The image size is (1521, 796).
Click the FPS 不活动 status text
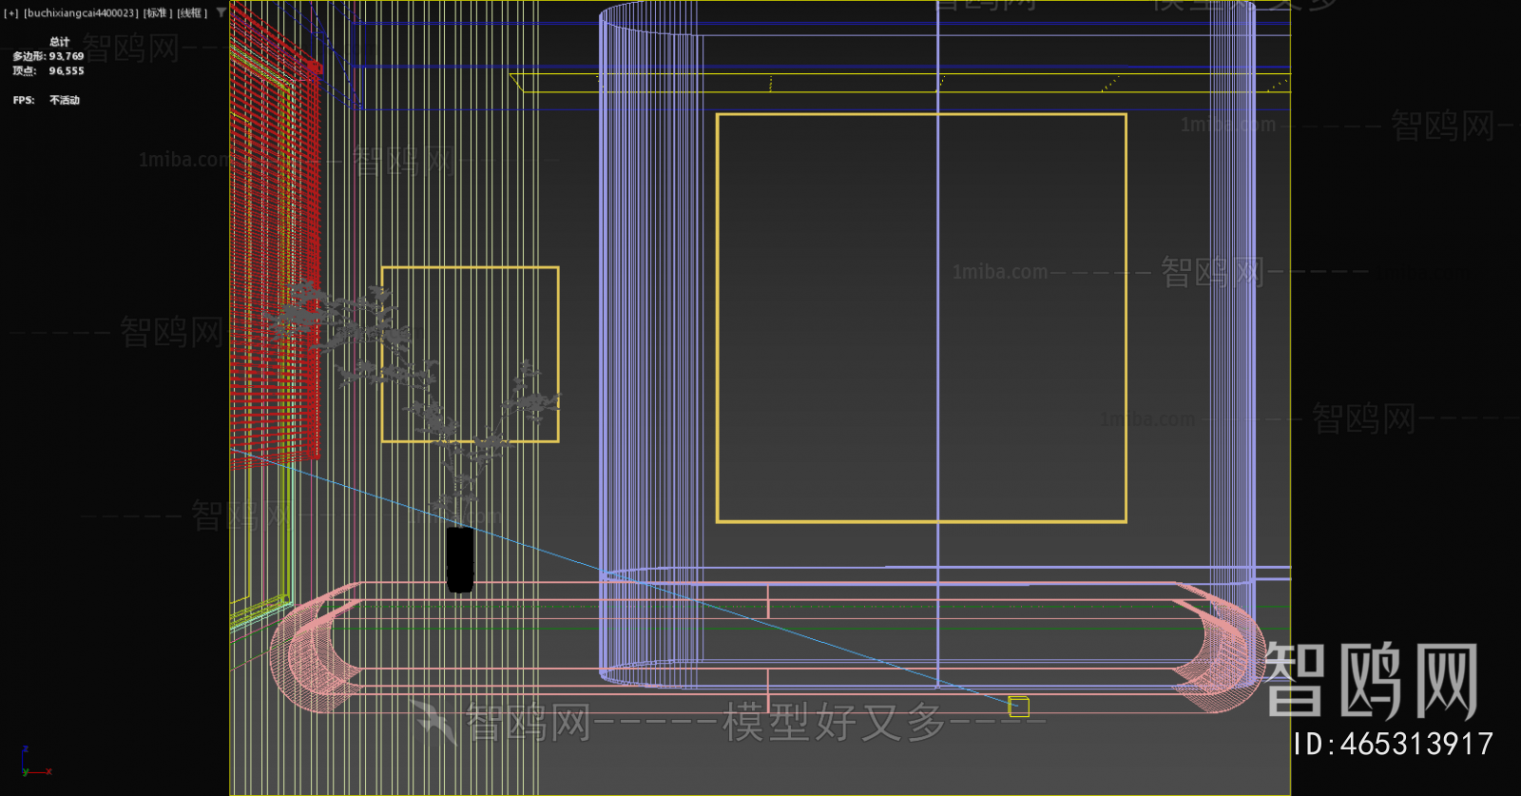point(47,101)
